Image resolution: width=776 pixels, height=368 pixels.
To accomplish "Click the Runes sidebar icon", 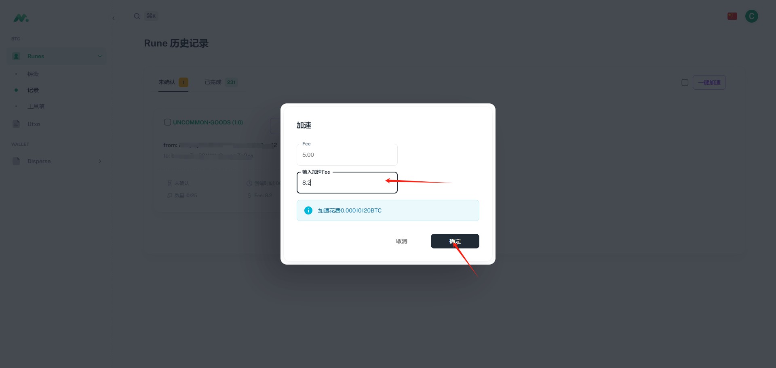I will (16, 56).
